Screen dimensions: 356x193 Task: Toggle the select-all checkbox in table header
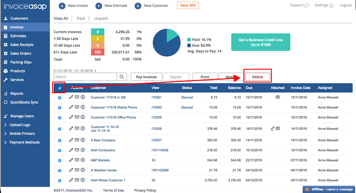60,88
